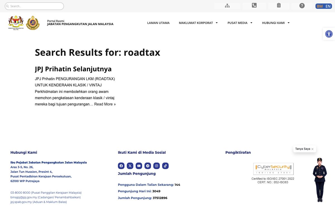Click the search magnifier icon
This screenshot has height=209, width=335.
8,6
